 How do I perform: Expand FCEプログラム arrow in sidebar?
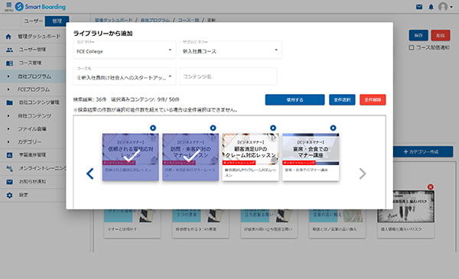8,89
